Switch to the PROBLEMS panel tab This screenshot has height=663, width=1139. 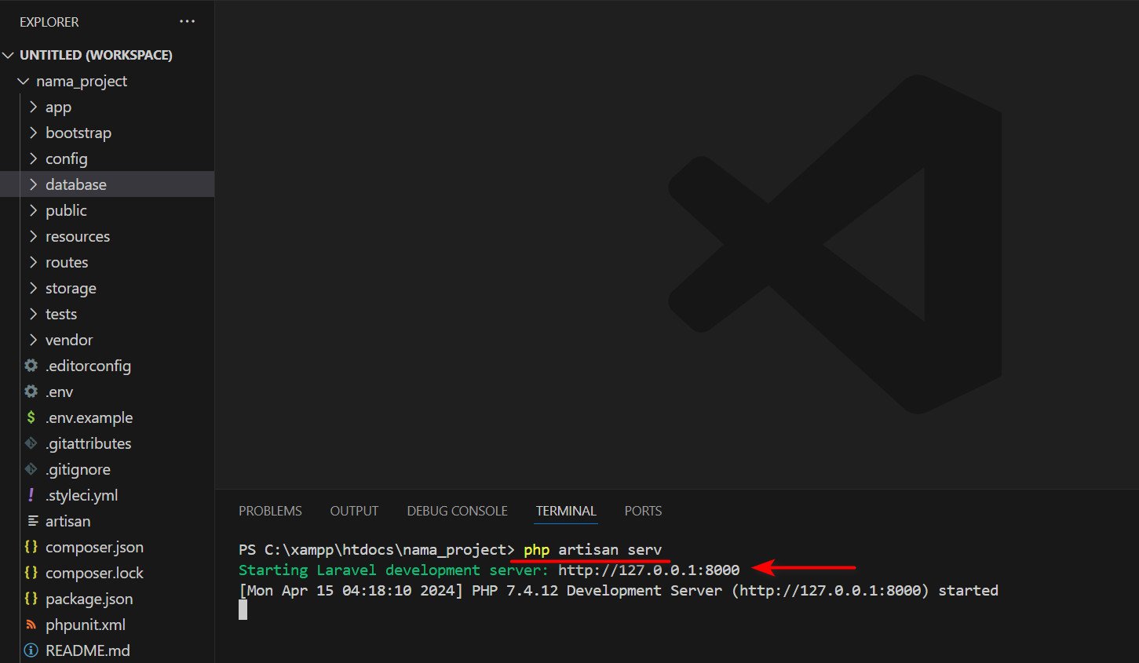[x=270, y=511]
